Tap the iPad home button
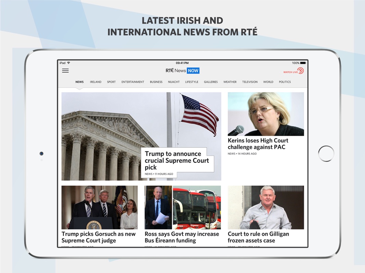365x273 pixels. coord(326,154)
